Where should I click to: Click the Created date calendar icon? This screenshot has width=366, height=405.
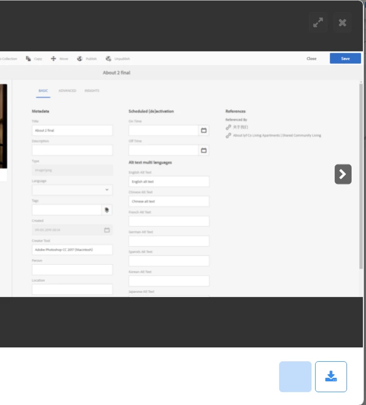[x=107, y=230]
